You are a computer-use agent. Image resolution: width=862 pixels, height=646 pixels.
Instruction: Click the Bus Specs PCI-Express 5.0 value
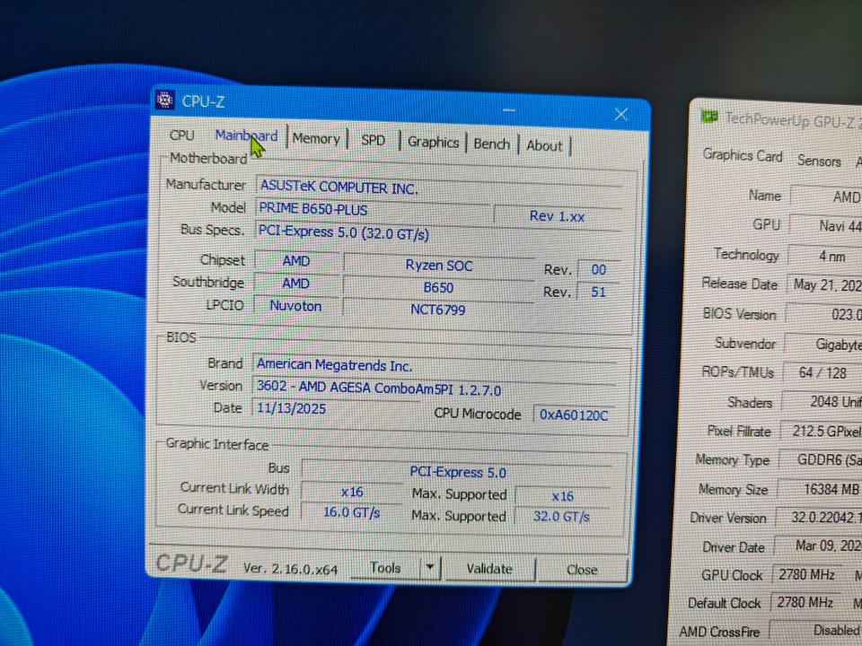point(438,233)
